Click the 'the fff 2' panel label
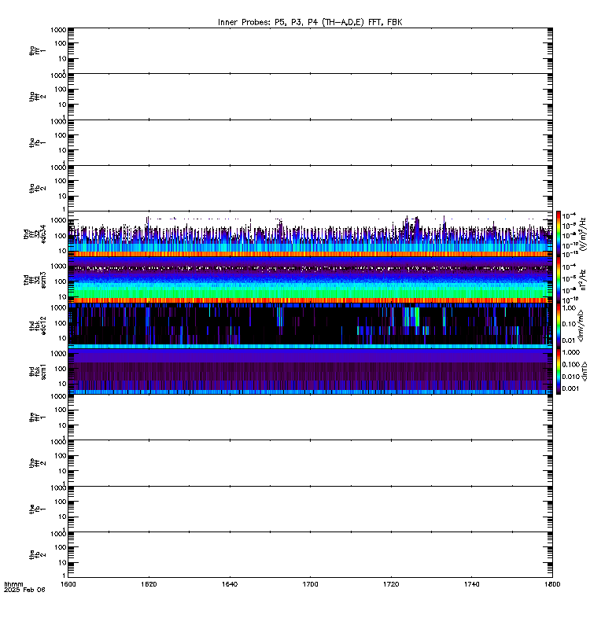Viewport: 590px width, 629px height. pyautogui.click(x=37, y=463)
